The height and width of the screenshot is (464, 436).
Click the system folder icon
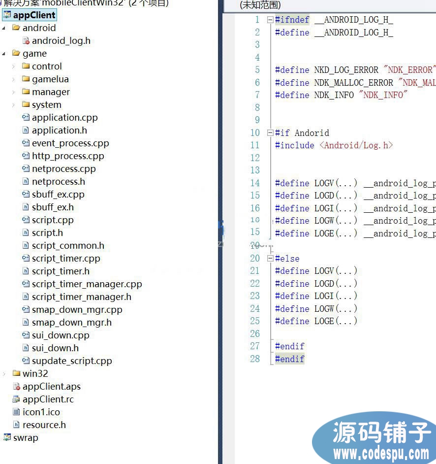26,104
